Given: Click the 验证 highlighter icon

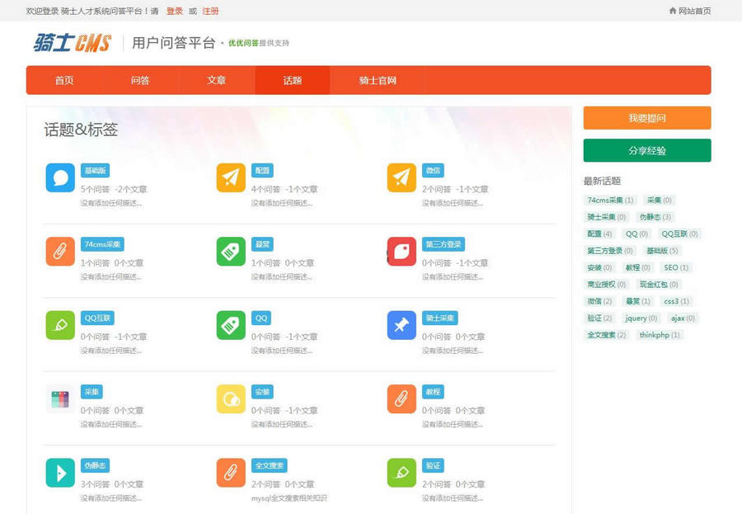Looking at the screenshot, I should point(401,473).
